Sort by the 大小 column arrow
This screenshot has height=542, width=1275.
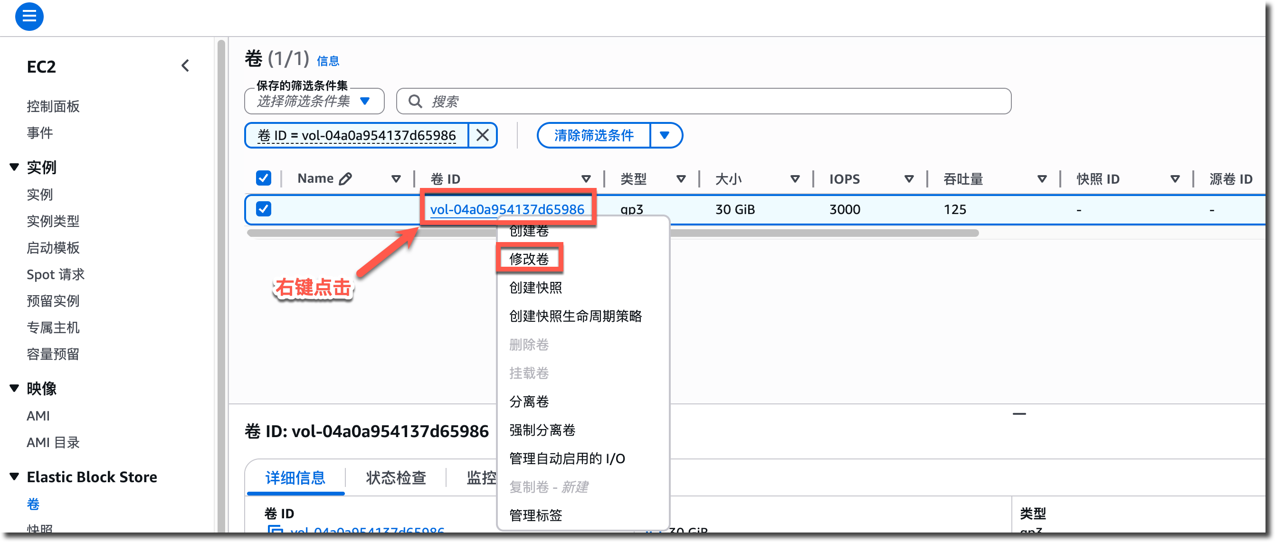coord(794,179)
